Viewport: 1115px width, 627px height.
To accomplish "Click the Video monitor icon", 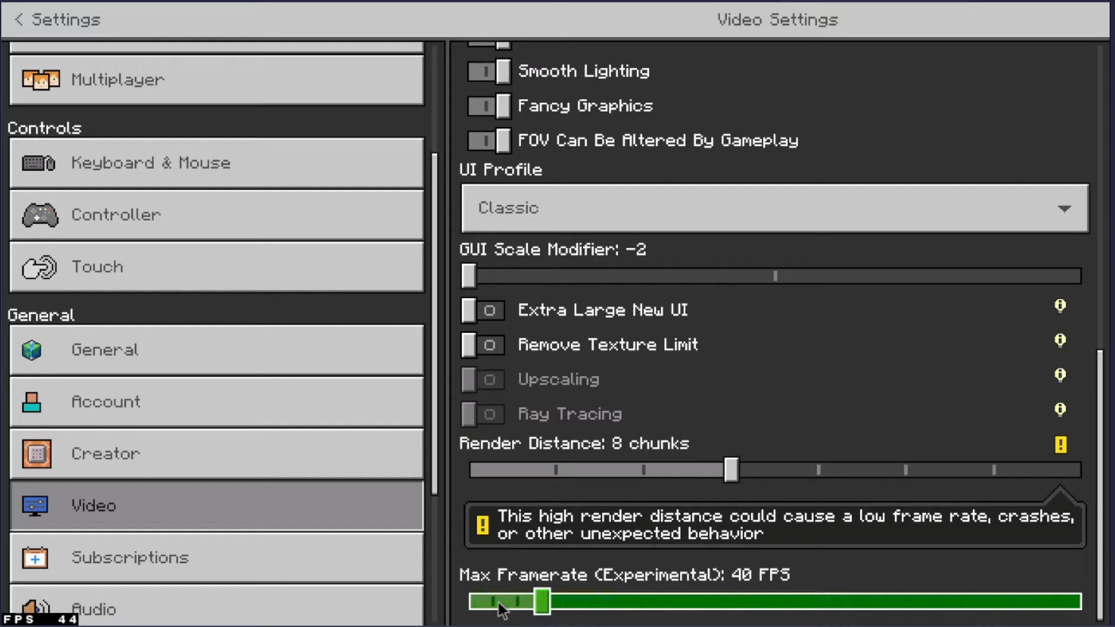I will pyautogui.click(x=35, y=506).
